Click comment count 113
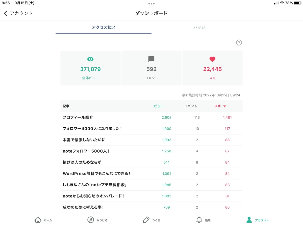 pos(197,117)
